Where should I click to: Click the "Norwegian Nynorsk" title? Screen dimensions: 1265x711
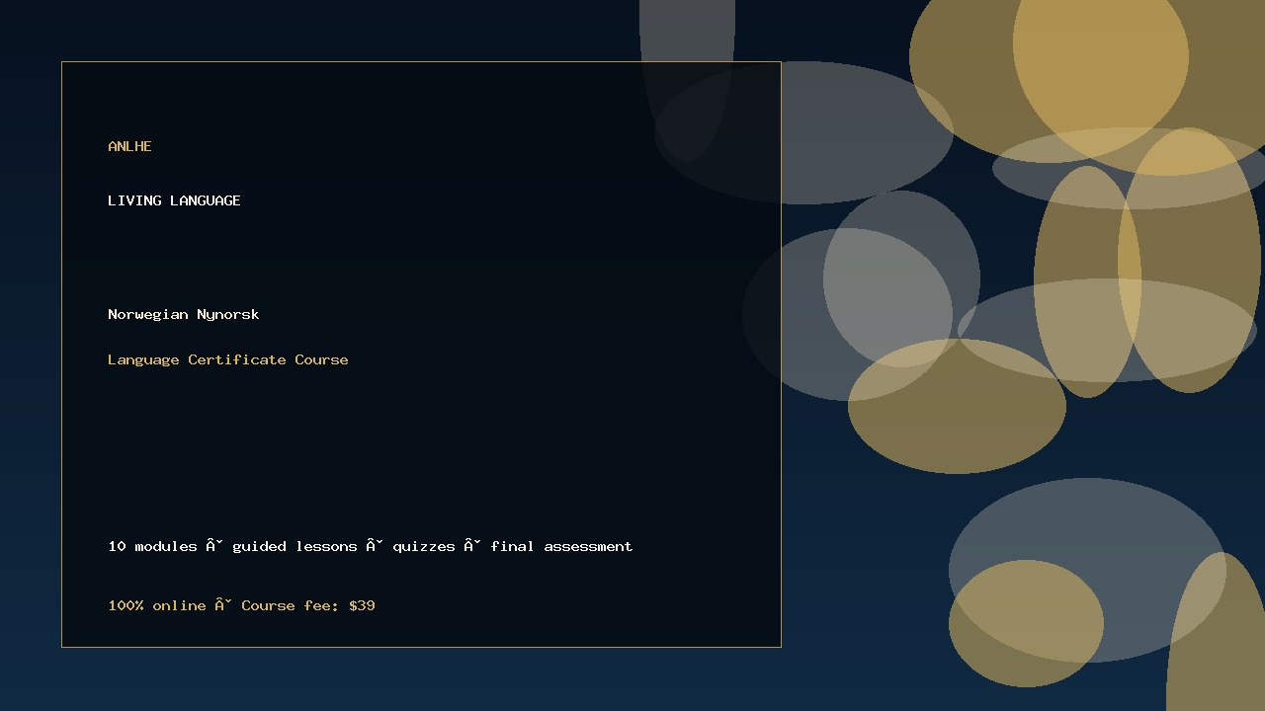point(184,314)
